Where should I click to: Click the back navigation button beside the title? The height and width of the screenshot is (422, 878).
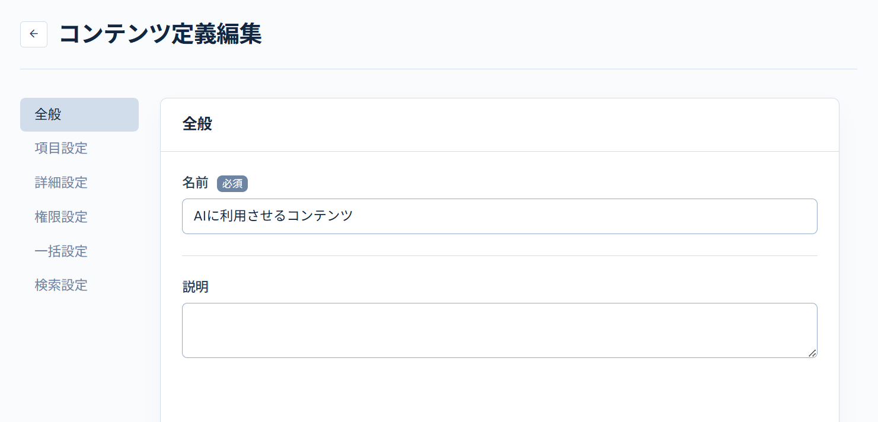34,34
